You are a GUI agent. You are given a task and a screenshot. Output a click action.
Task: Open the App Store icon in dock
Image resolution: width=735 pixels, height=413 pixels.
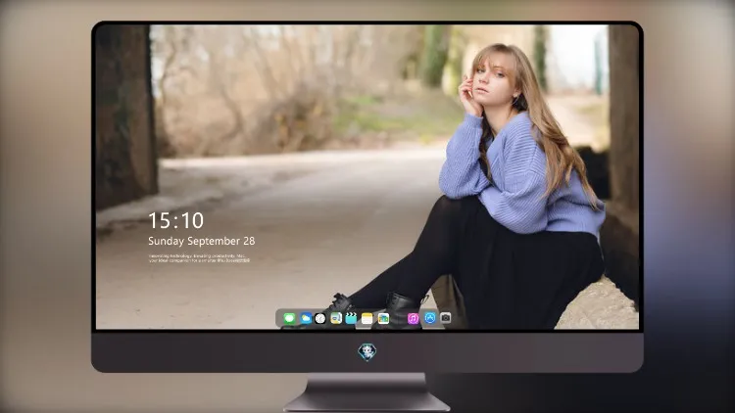pyautogui.click(x=430, y=318)
